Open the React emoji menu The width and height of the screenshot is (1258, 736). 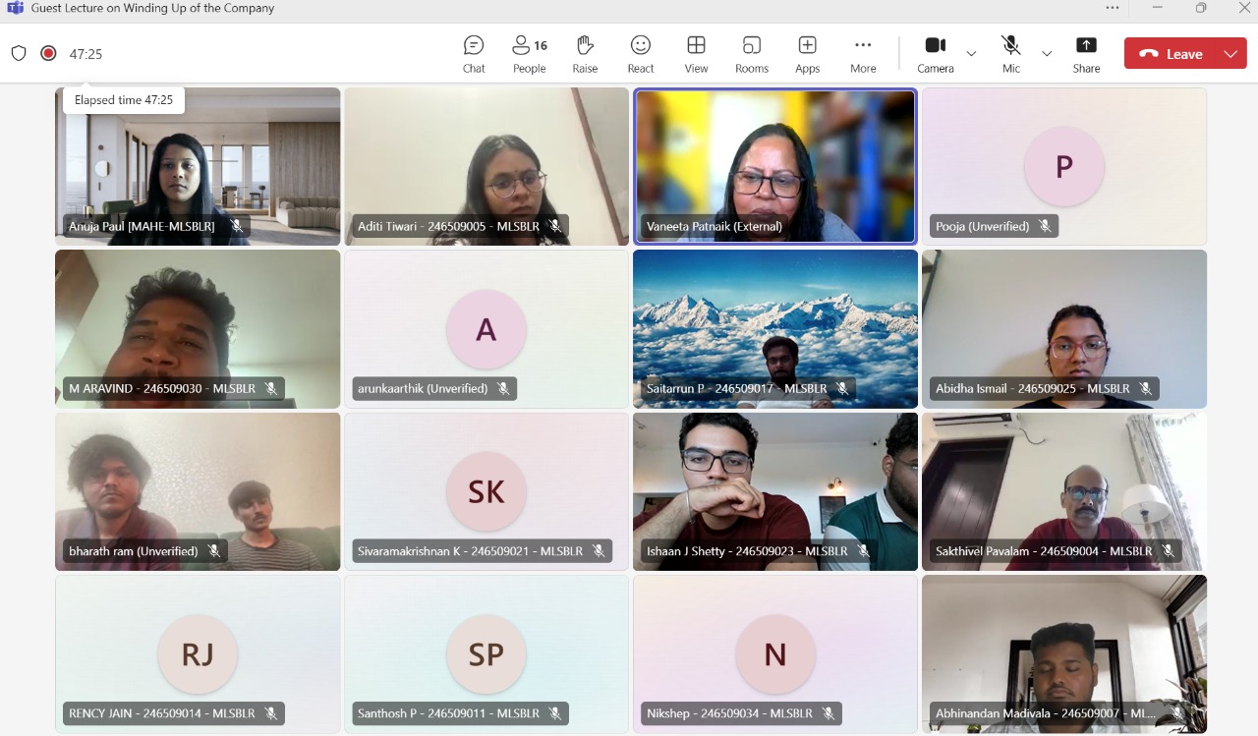[x=641, y=54]
